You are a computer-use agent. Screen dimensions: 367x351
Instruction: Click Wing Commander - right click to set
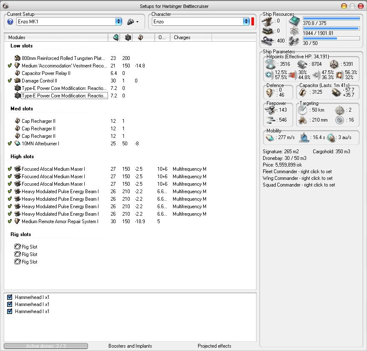[x=297, y=178]
